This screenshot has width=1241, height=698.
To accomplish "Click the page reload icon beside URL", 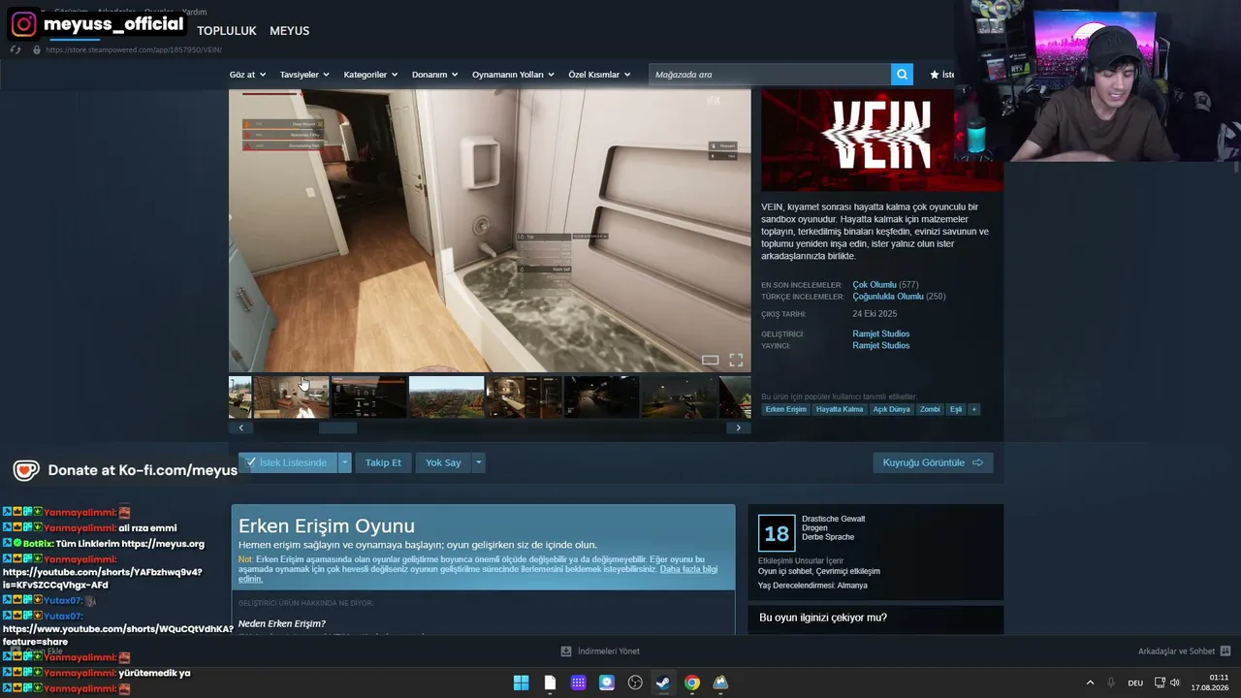I will [x=15, y=49].
